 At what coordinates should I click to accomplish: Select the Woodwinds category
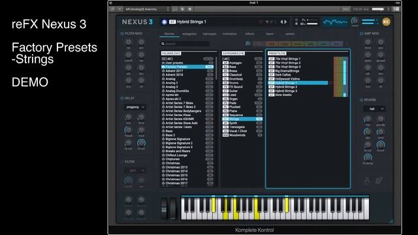(x=242, y=135)
